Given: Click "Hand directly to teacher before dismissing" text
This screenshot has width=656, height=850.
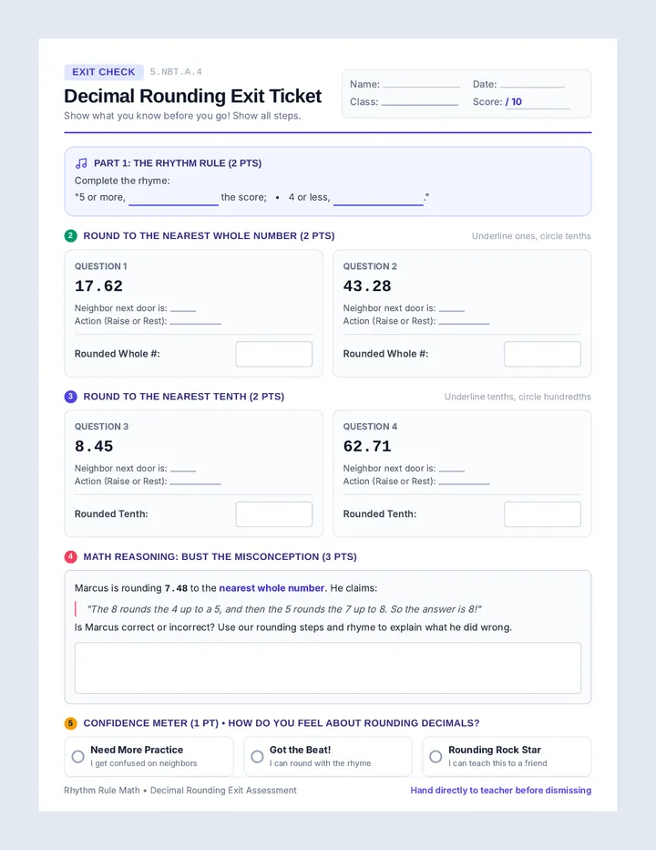Looking at the screenshot, I should click(x=500, y=791).
